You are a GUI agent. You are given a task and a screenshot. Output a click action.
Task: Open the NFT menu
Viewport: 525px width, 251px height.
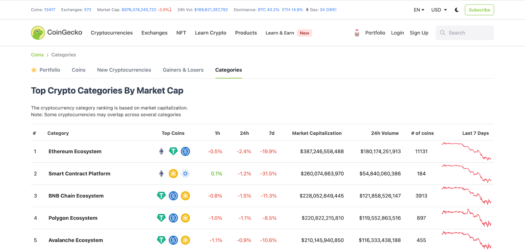point(181,33)
